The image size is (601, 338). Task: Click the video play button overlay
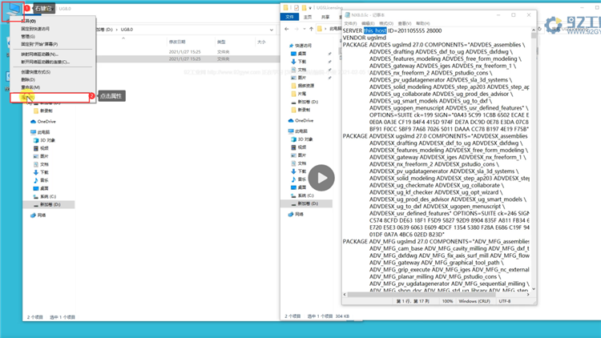click(x=321, y=178)
